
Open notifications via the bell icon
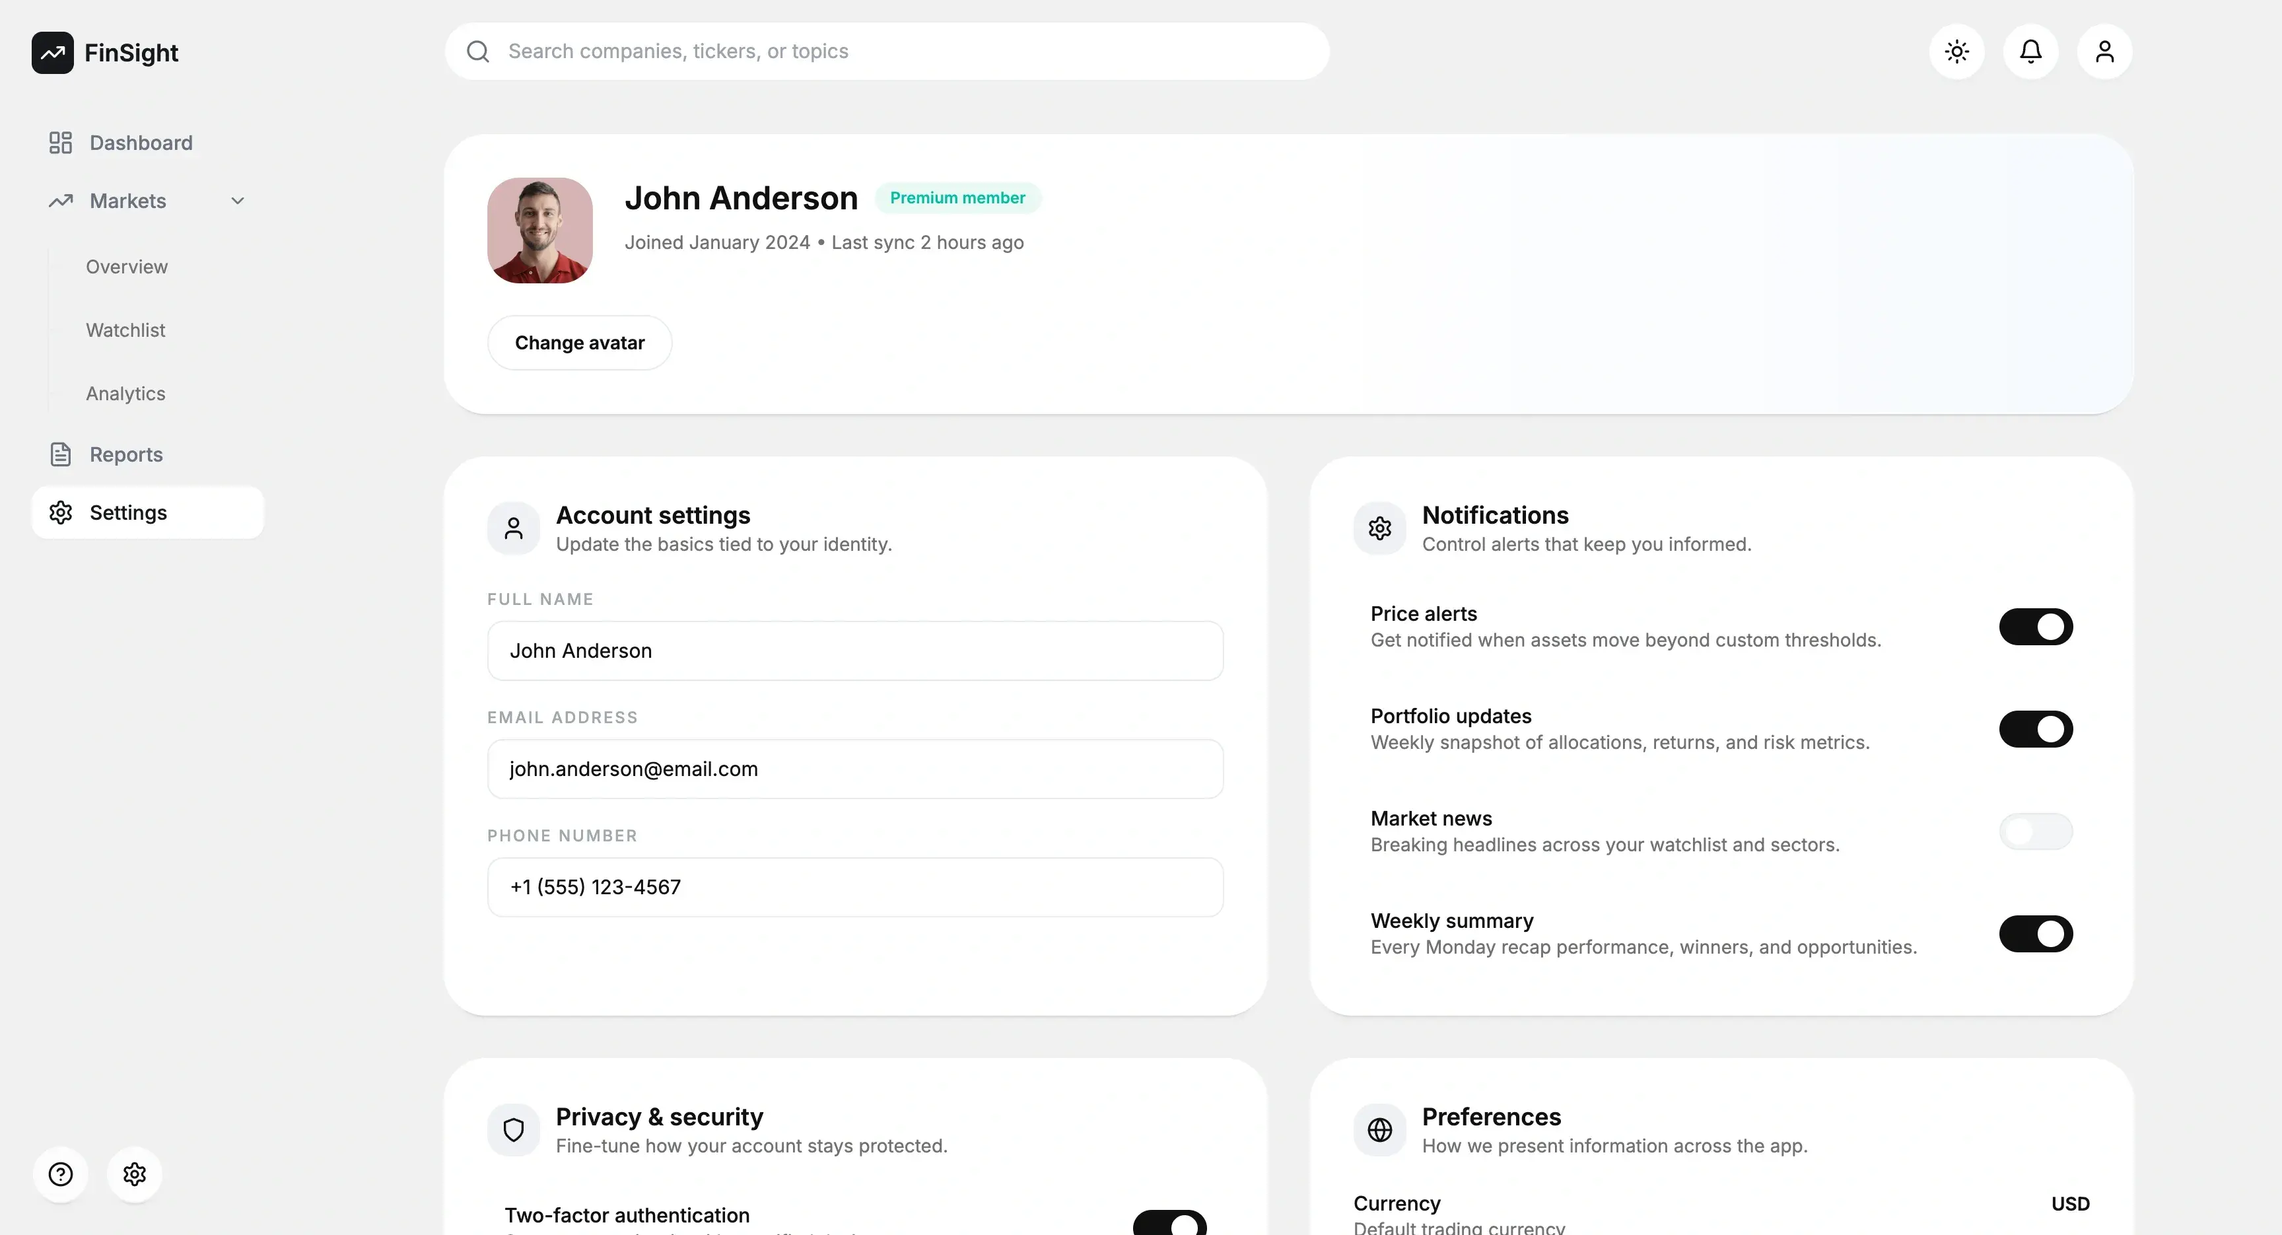[x=2030, y=52]
